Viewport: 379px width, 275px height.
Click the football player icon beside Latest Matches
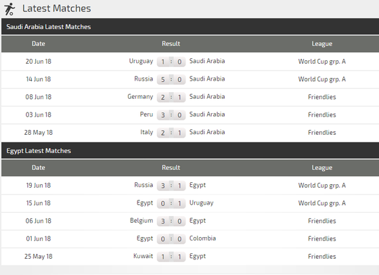(9, 9)
